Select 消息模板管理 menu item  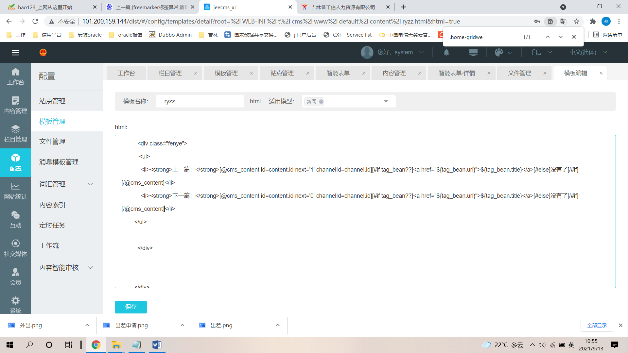pos(59,162)
